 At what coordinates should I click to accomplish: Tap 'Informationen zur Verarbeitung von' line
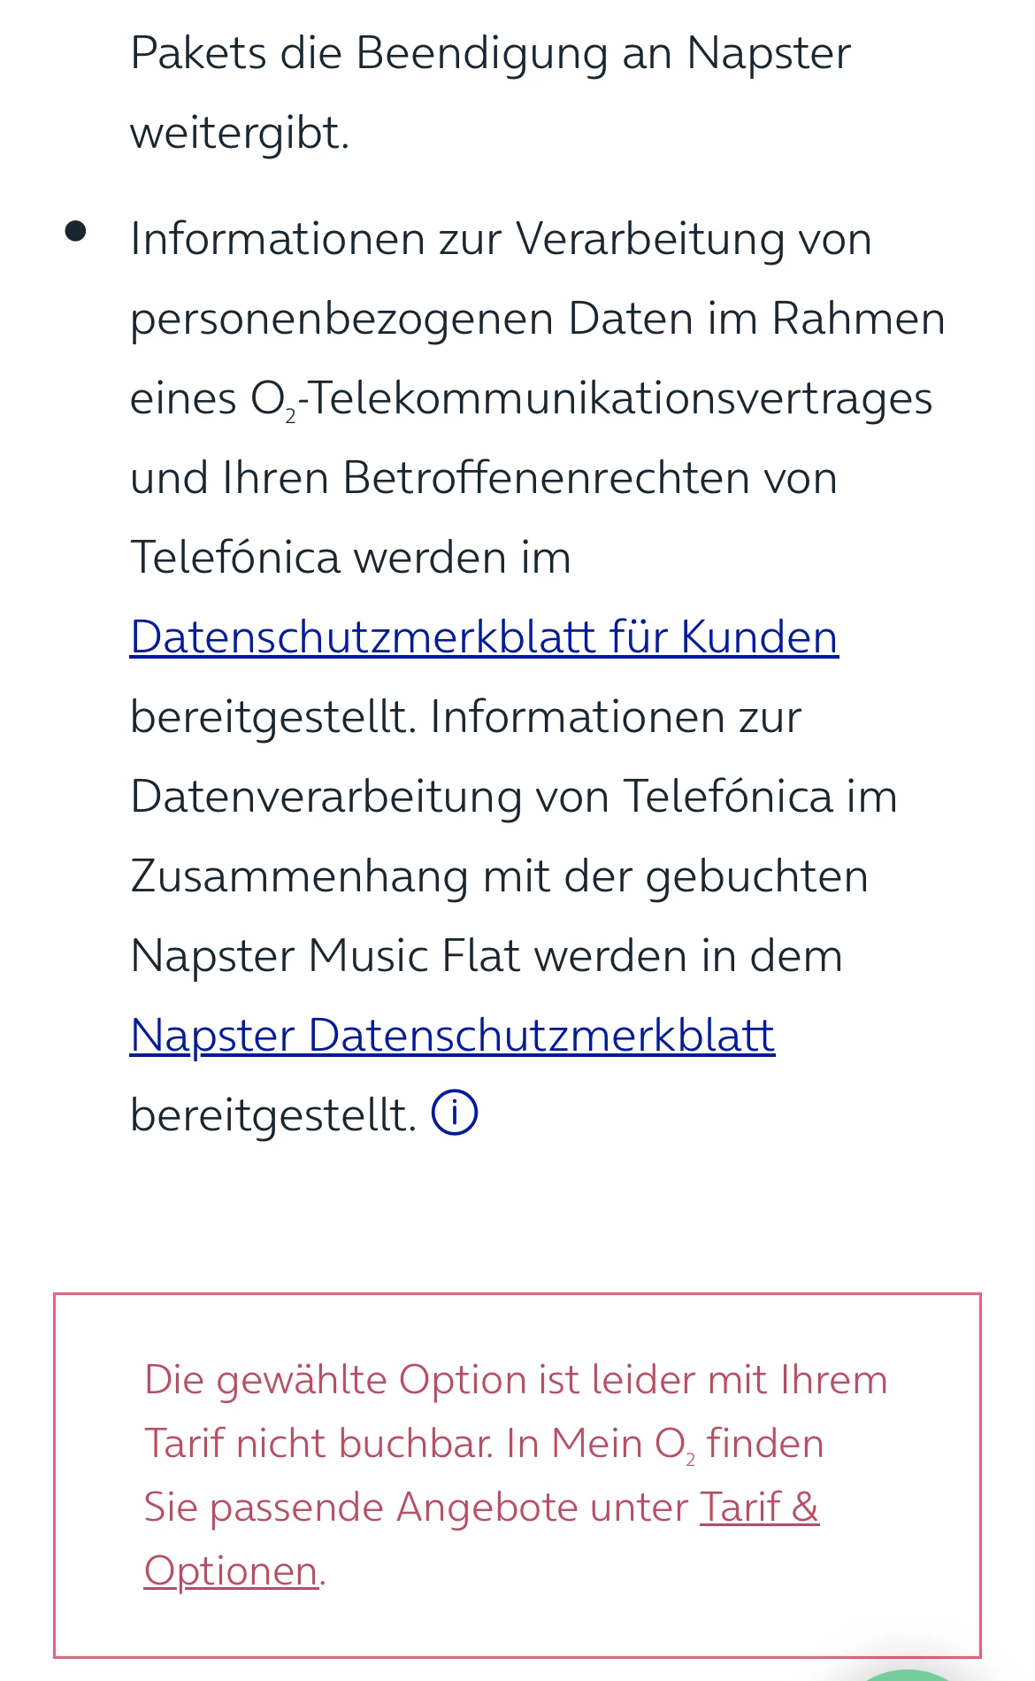(x=501, y=239)
